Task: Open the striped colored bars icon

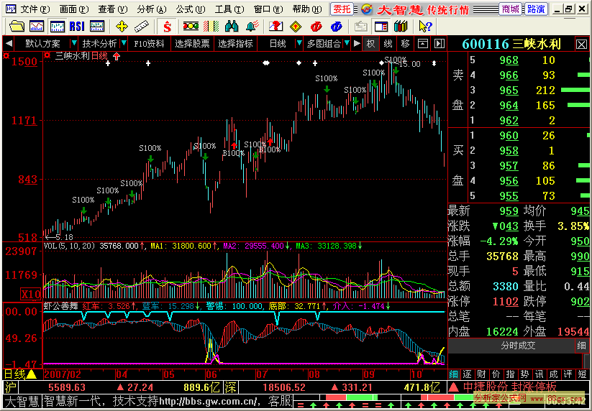Action: (x=211, y=27)
